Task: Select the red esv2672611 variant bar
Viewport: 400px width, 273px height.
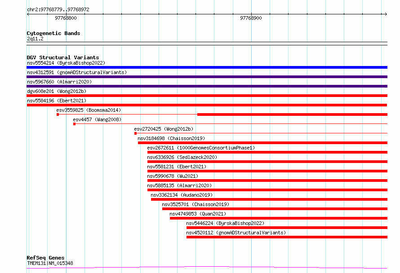Action: tap(267, 152)
